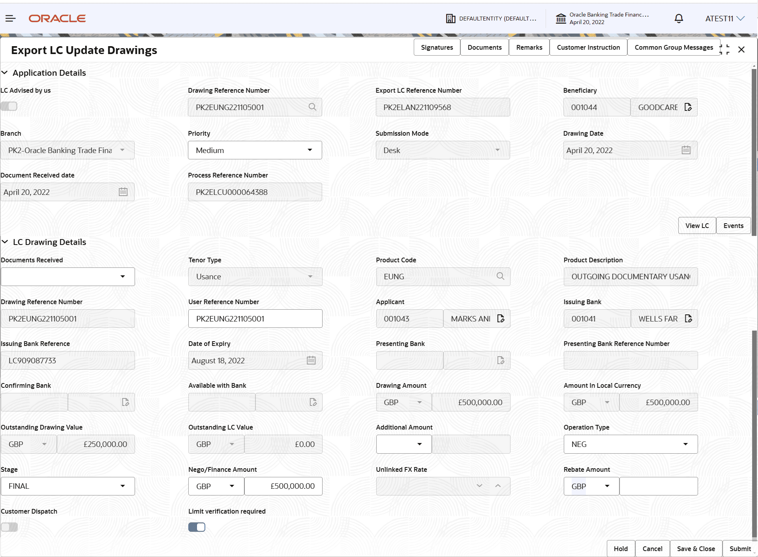
Task: Open the Customer Instruction tab
Action: click(x=588, y=47)
